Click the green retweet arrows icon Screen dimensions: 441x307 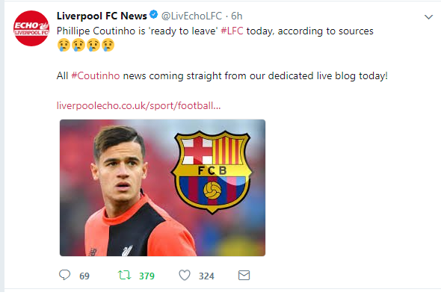(124, 275)
